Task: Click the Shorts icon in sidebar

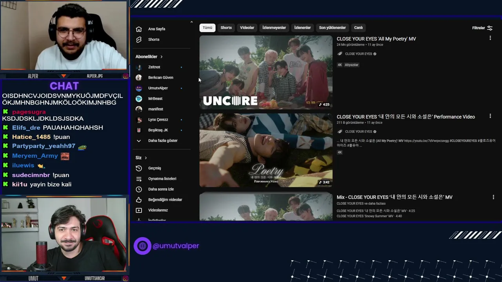Action: pos(138,40)
